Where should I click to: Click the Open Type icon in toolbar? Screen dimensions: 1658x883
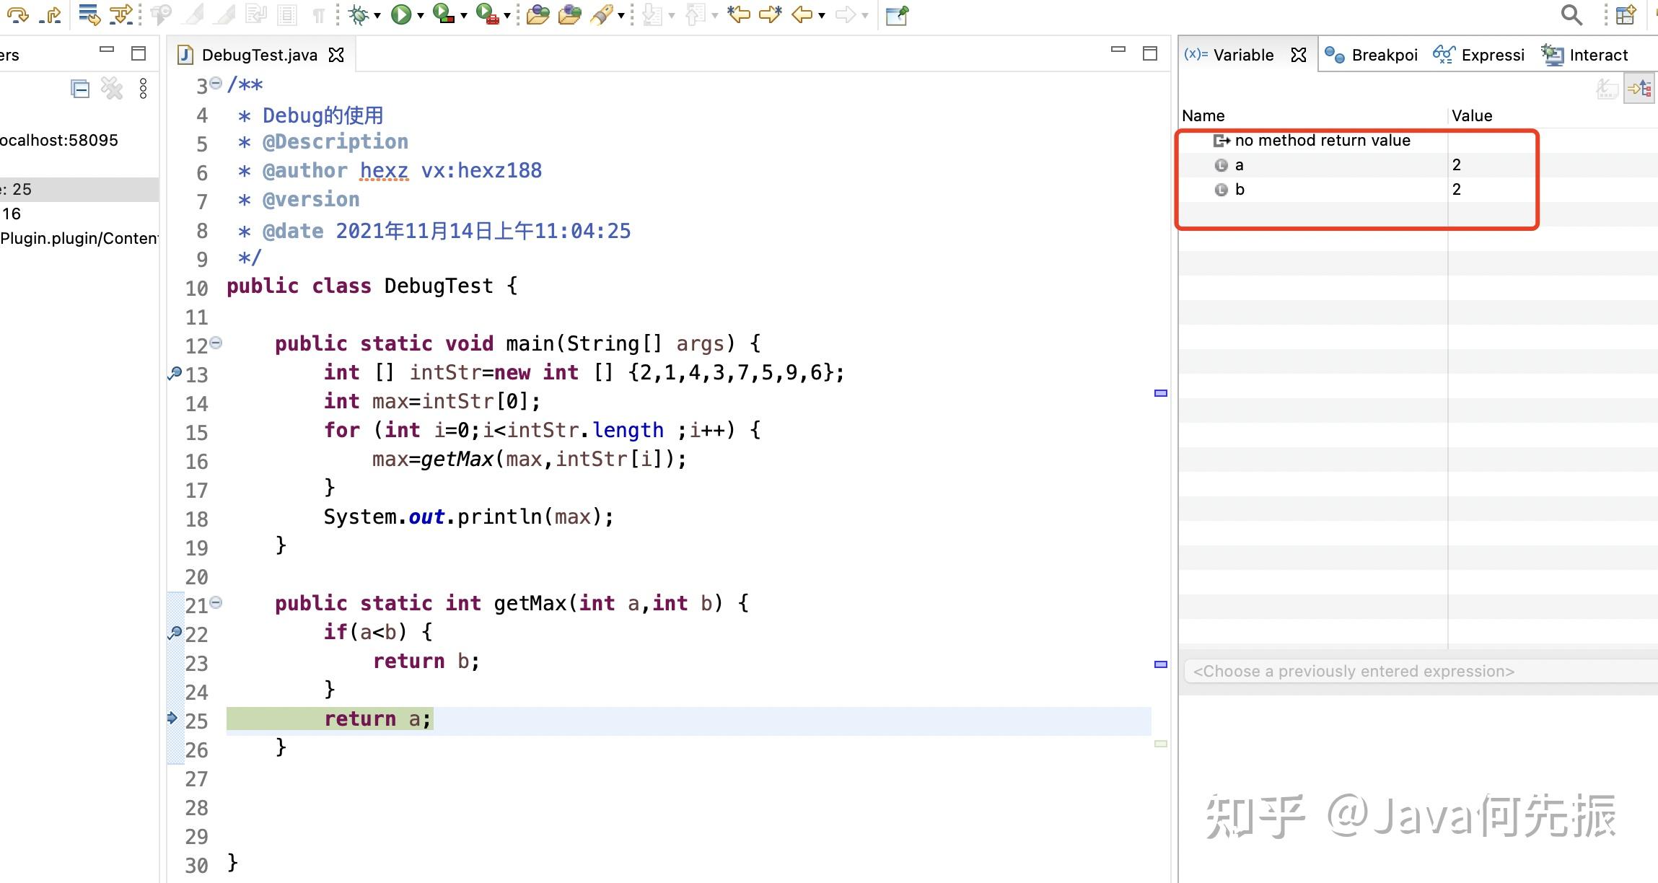point(538,14)
